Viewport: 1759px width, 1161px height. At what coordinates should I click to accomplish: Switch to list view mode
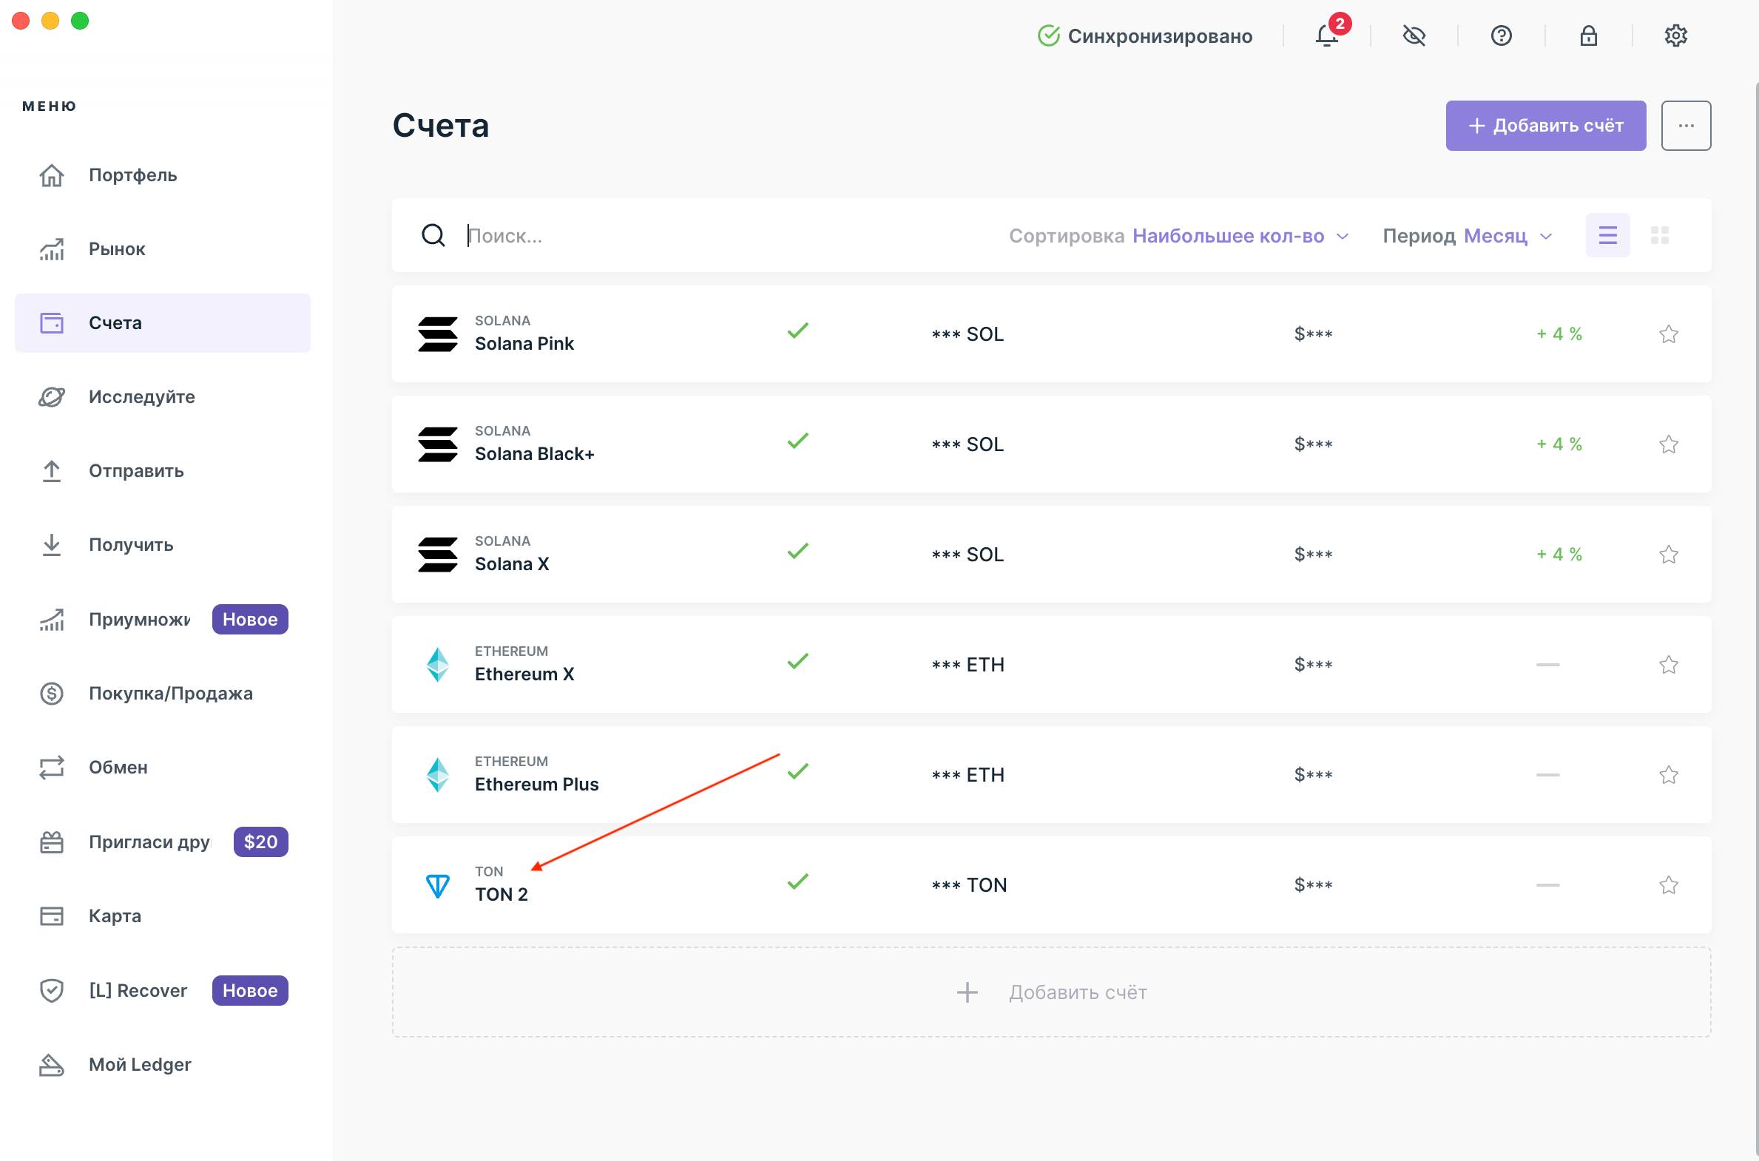point(1608,235)
